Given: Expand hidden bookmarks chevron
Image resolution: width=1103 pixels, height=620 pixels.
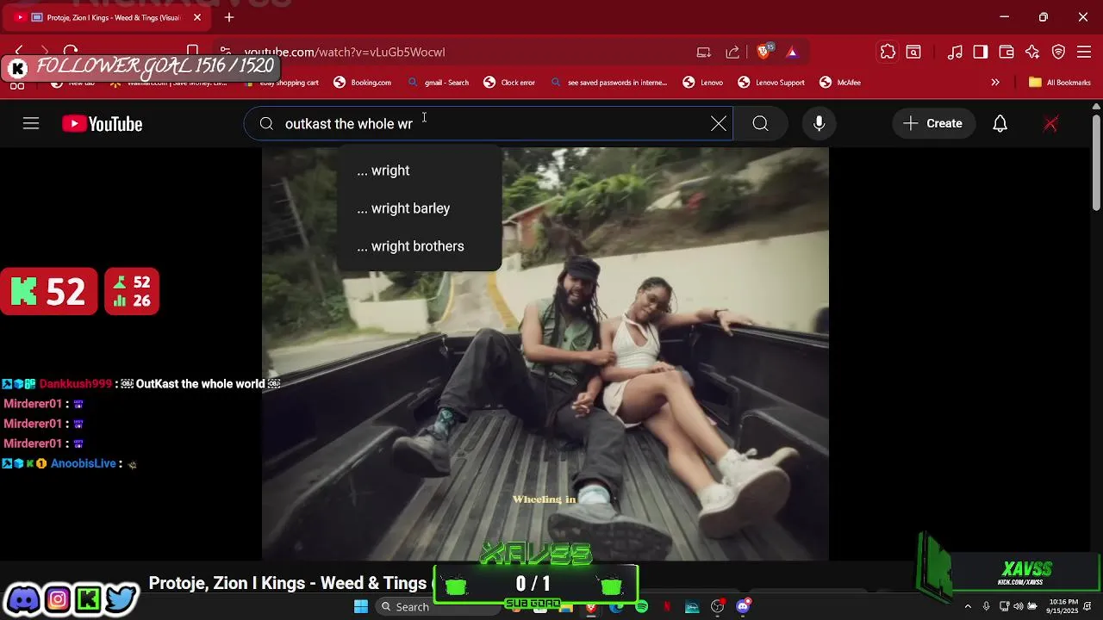Looking at the screenshot, I should click(x=995, y=83).
